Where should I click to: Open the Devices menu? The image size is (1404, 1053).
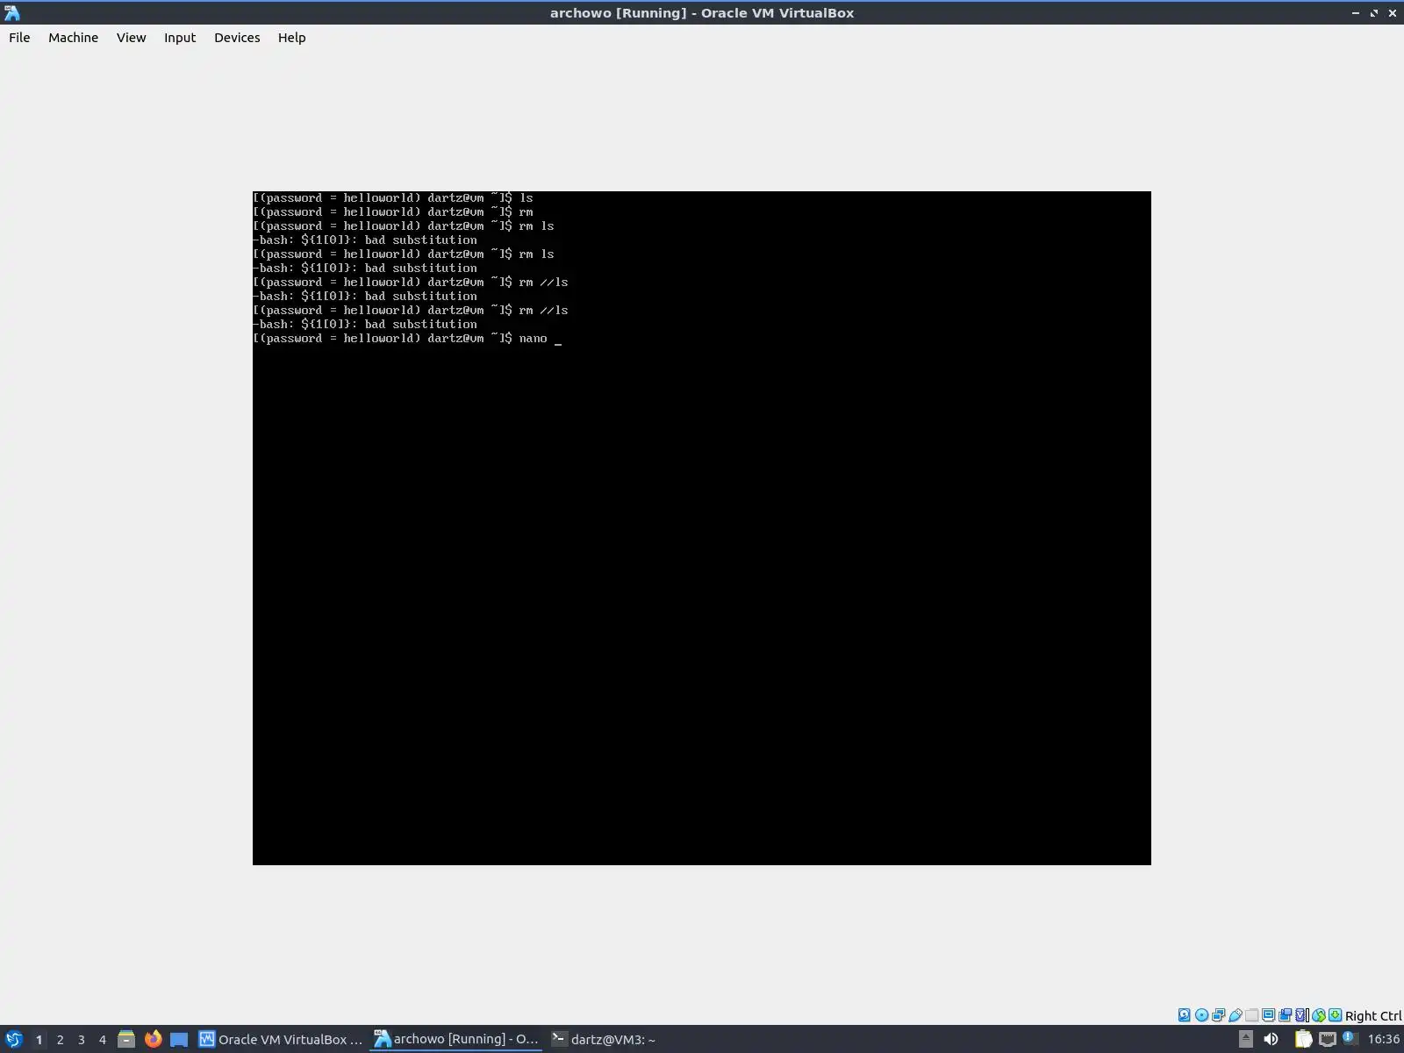pyautogui.click(x=237, y=38)
